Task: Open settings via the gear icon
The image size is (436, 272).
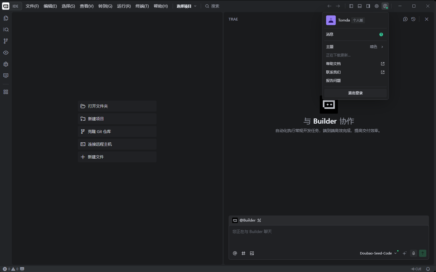Action: [x=377, y=6]
